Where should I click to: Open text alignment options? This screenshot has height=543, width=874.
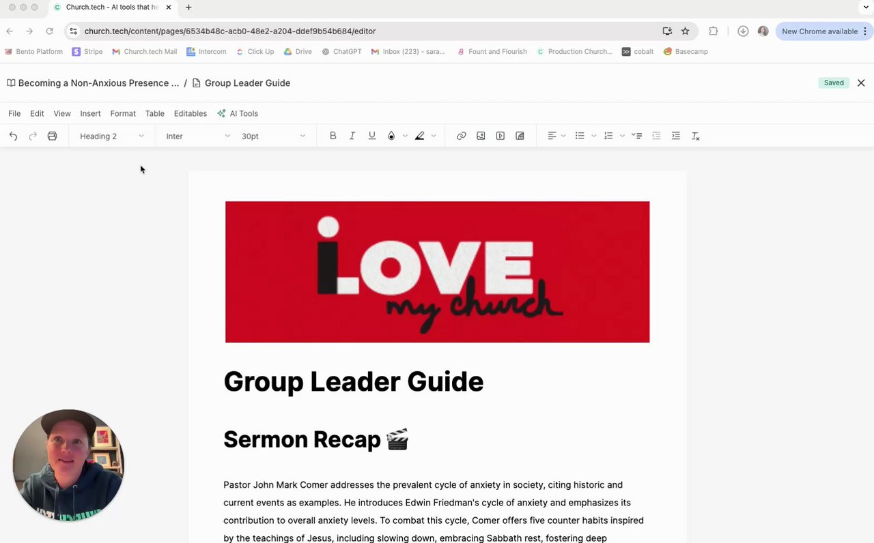(552, 136)
